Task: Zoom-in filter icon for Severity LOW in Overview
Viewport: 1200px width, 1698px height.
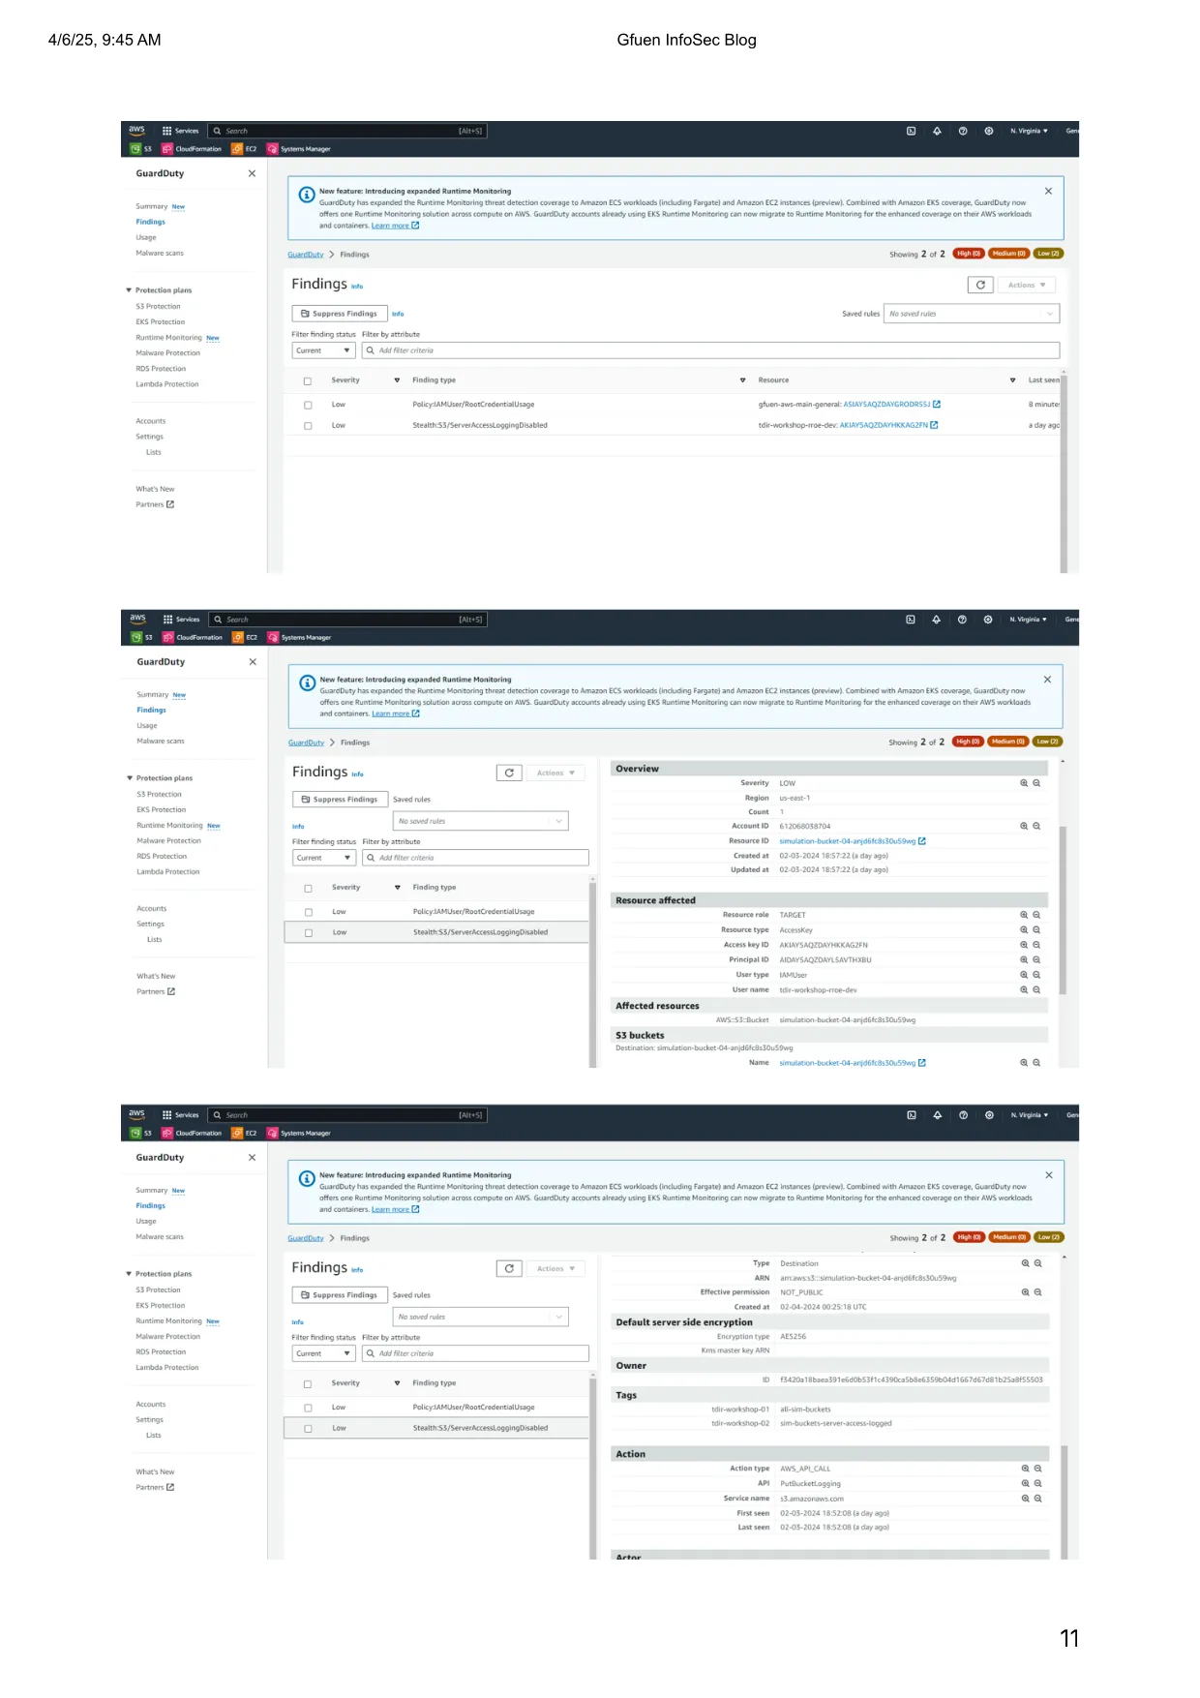Action: (x=1024, y=783)
